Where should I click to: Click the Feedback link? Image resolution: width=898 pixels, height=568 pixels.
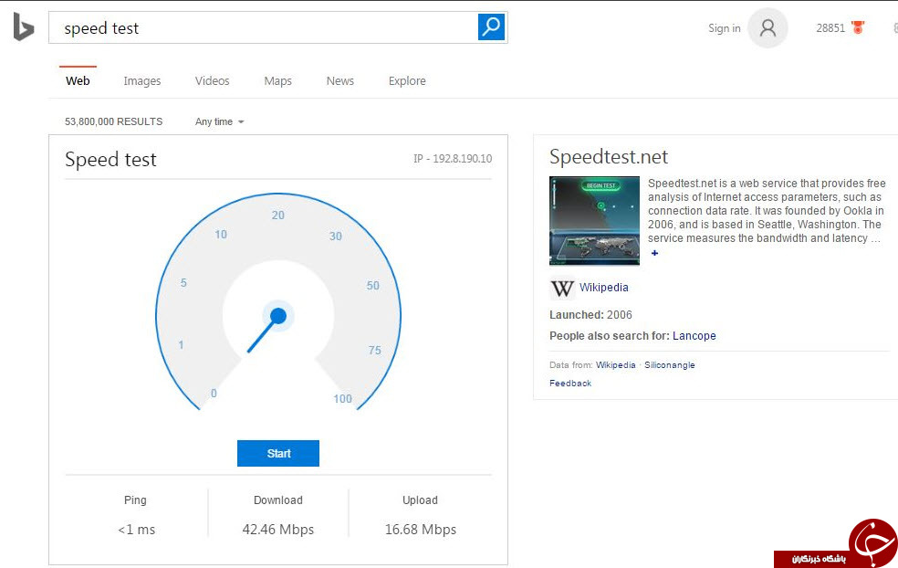tap(570, 383)
